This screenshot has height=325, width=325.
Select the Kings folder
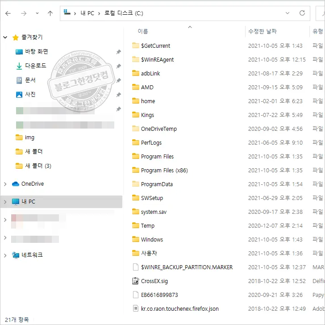143,115
